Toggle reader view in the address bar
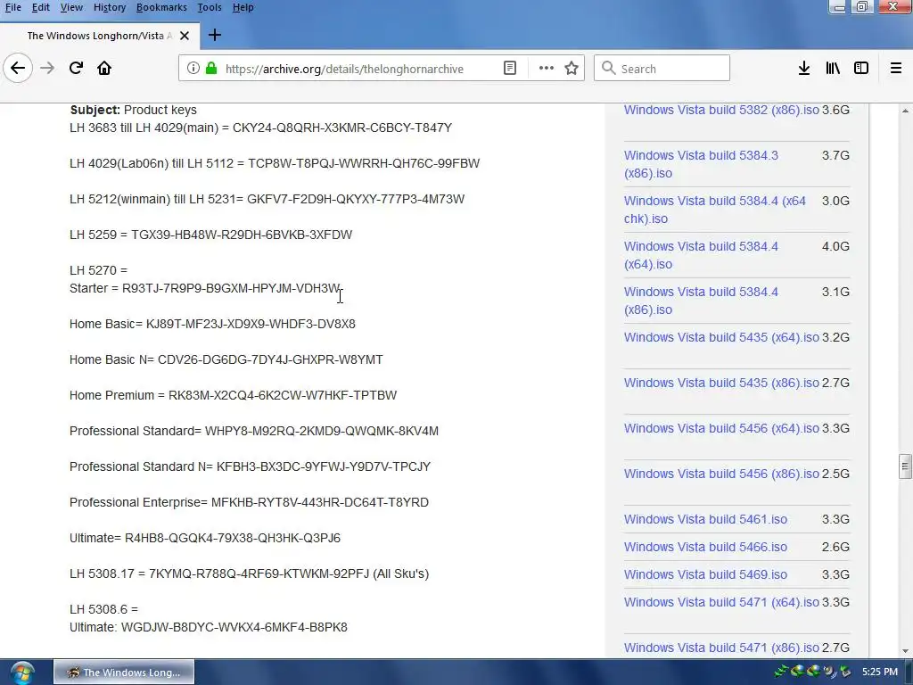The image size is (913, 685). 509,68
